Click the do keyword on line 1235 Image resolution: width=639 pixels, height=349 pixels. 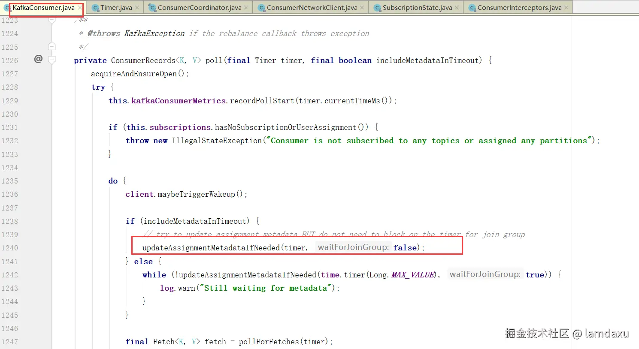(113, 181)
